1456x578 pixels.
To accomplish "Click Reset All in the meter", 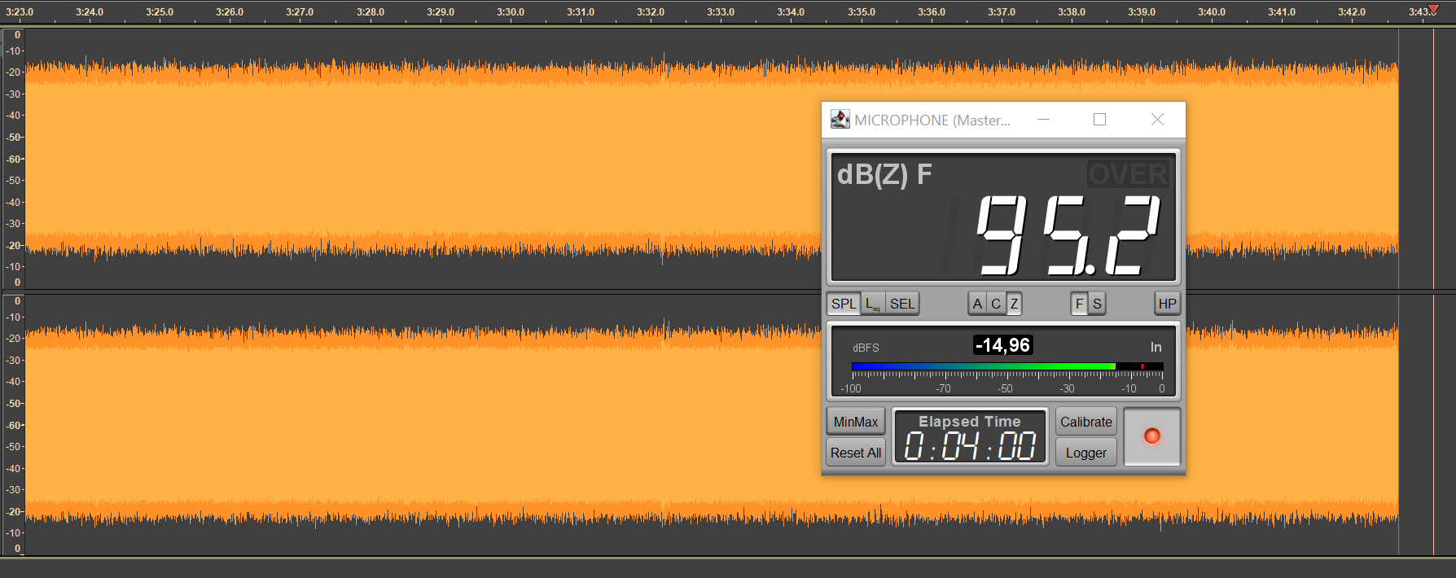I will 856,453.
